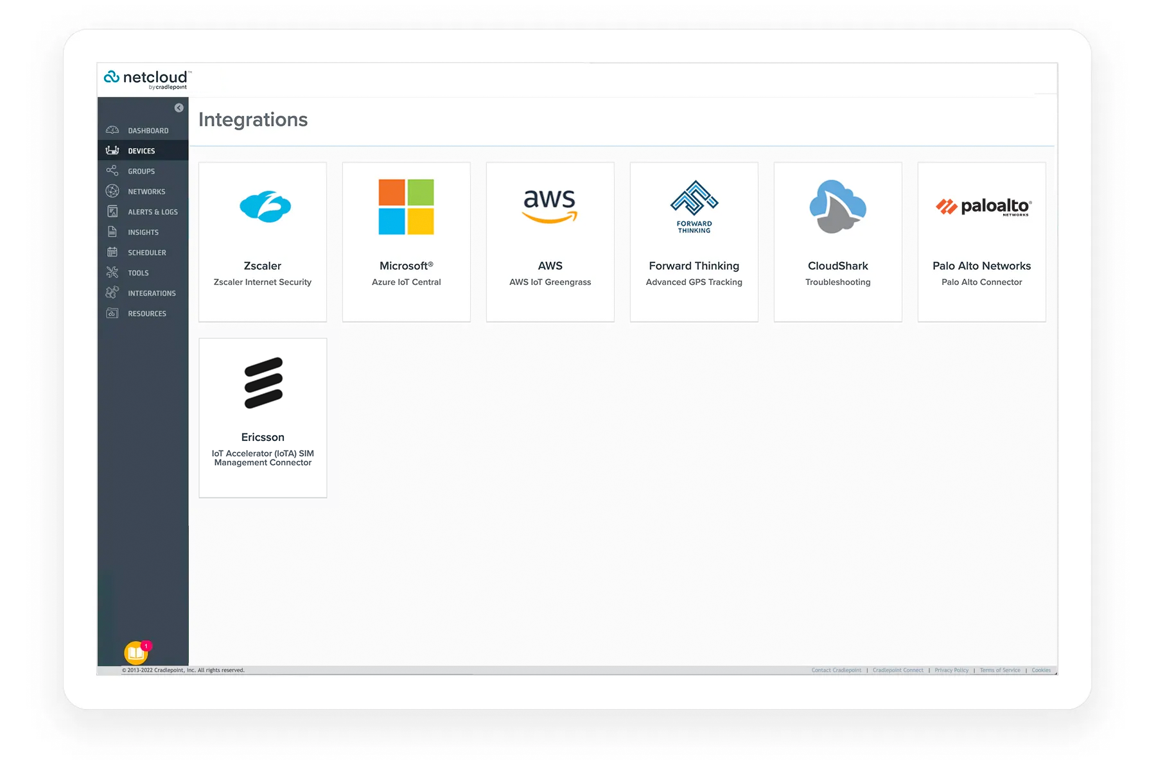This screenshot has width=1156, height=767.
Task: Select the Microsoft® card title
Action: 407,266
